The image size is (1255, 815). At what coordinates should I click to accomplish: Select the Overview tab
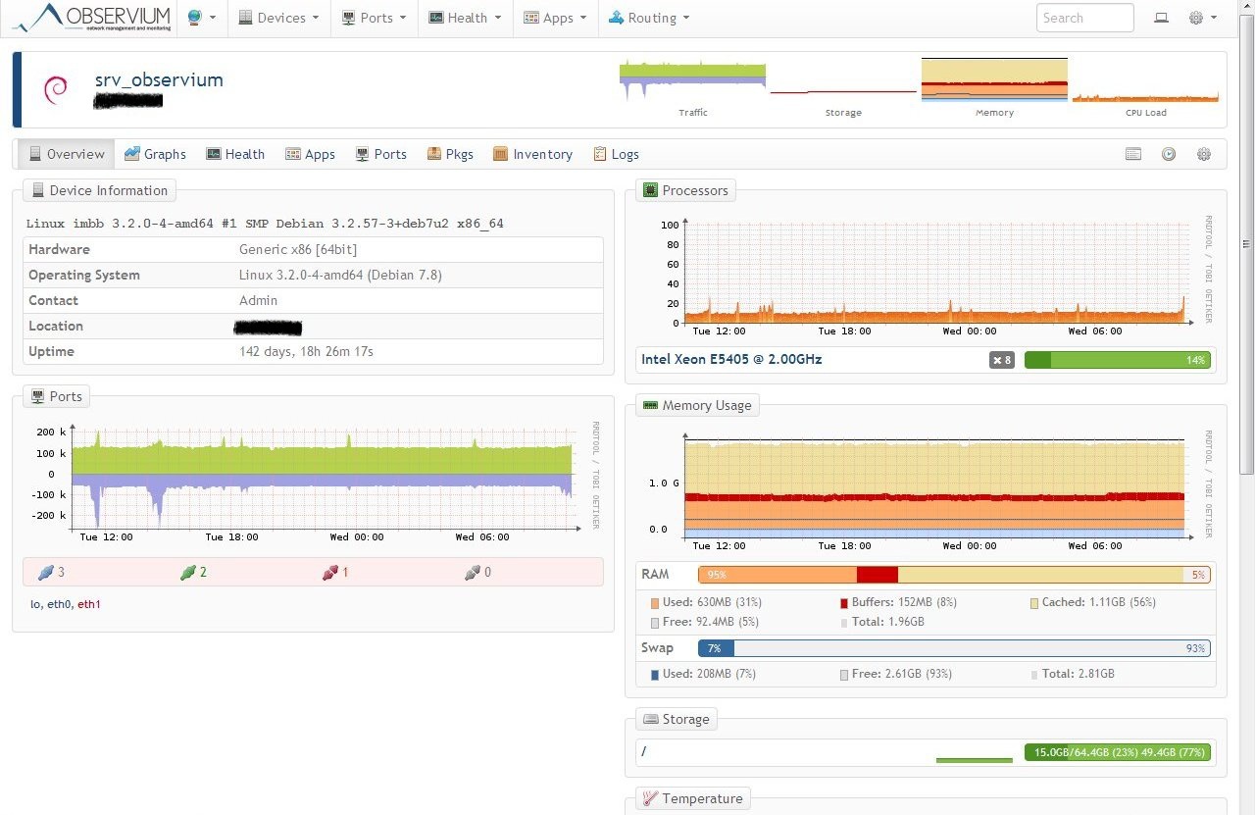point(67,154)
